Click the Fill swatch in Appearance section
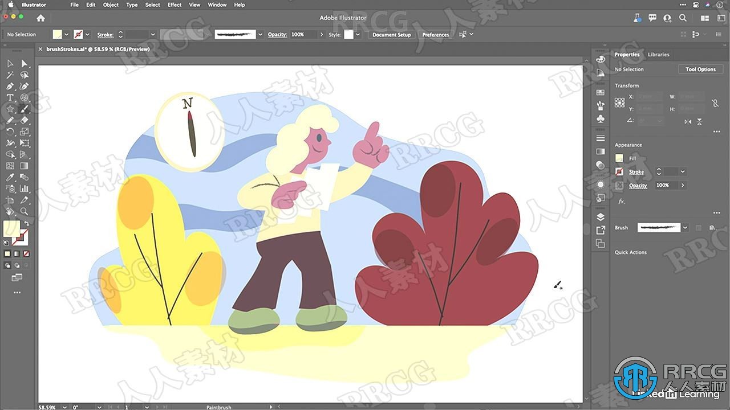The image size is (730, 410). (x=619, y=158)
